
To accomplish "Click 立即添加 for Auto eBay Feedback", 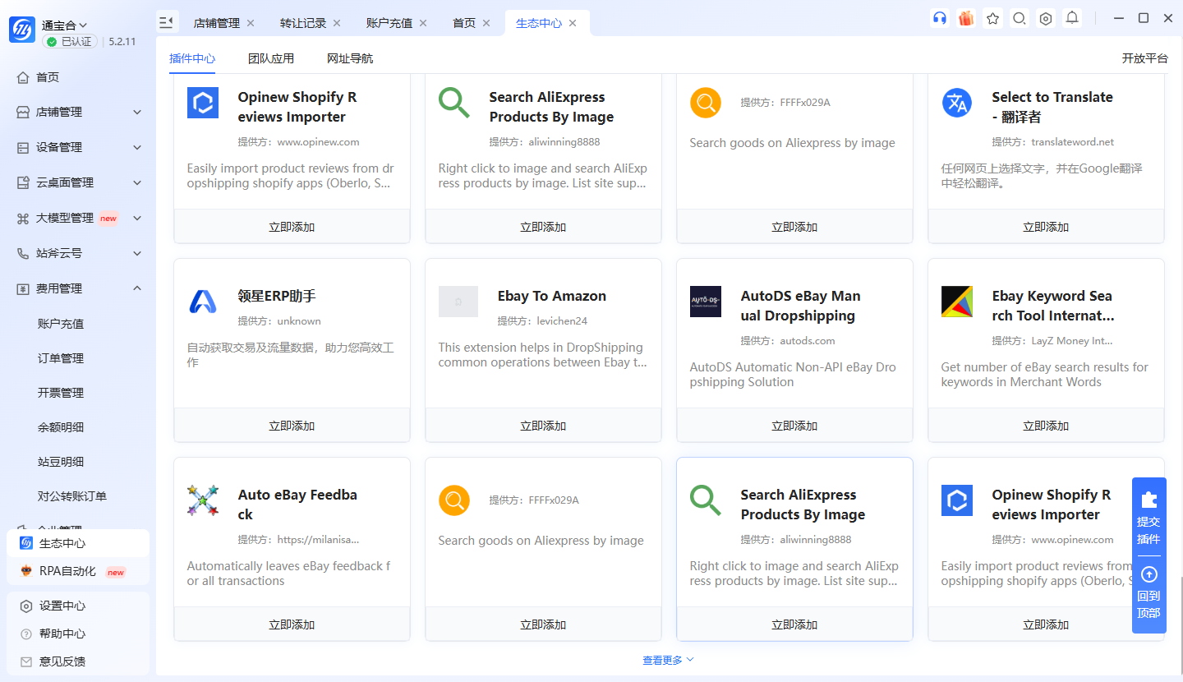I will click(292, 624).
